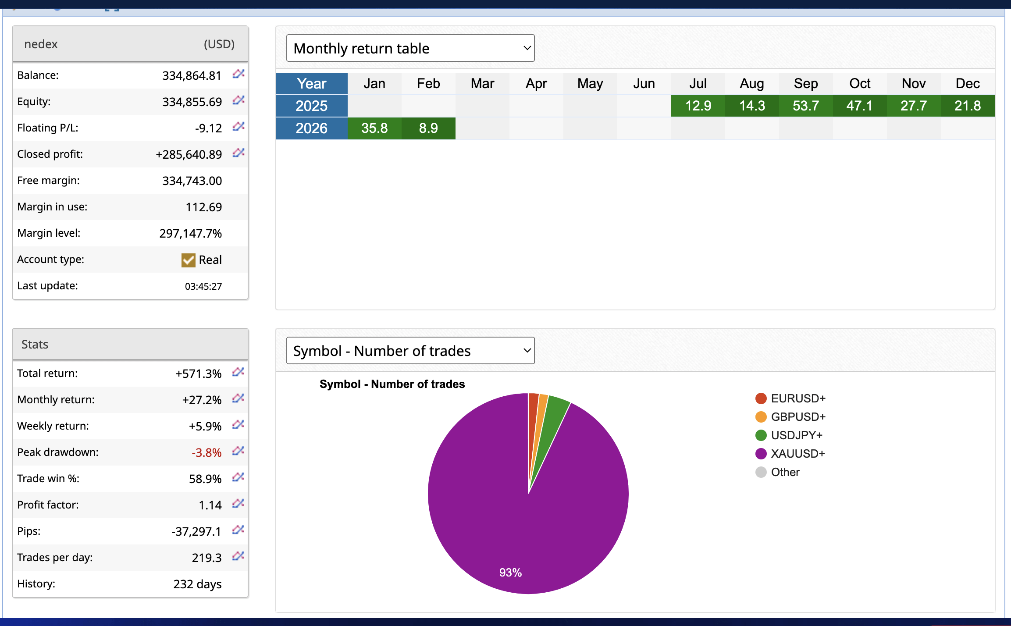Open the Monthly return table dropdown

coord(410,48)
